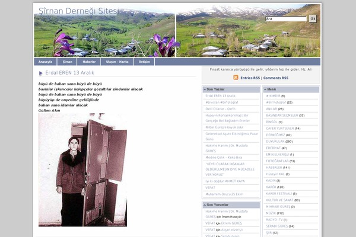Click the Şîrnan Derneği Sitesi title

point(79,11)
